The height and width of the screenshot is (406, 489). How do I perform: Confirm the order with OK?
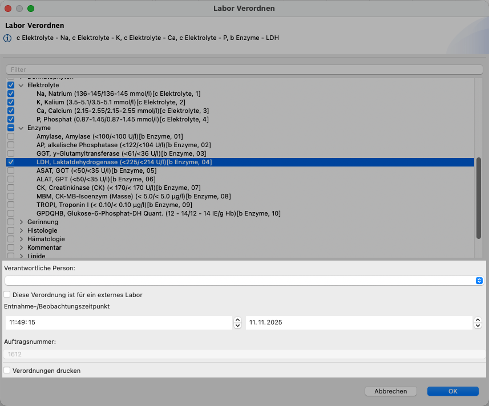click(452, 391)
